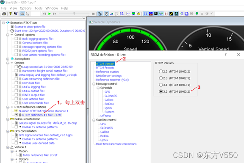Collapse the BeiDou constellation node
244x163 pixels.
(8, 119)
